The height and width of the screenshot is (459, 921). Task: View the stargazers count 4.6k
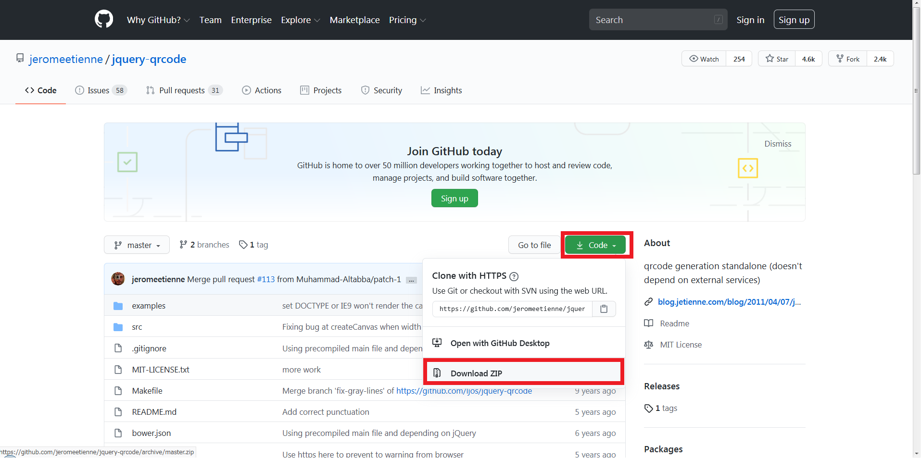pyautogui.click(x=808, y=59)
